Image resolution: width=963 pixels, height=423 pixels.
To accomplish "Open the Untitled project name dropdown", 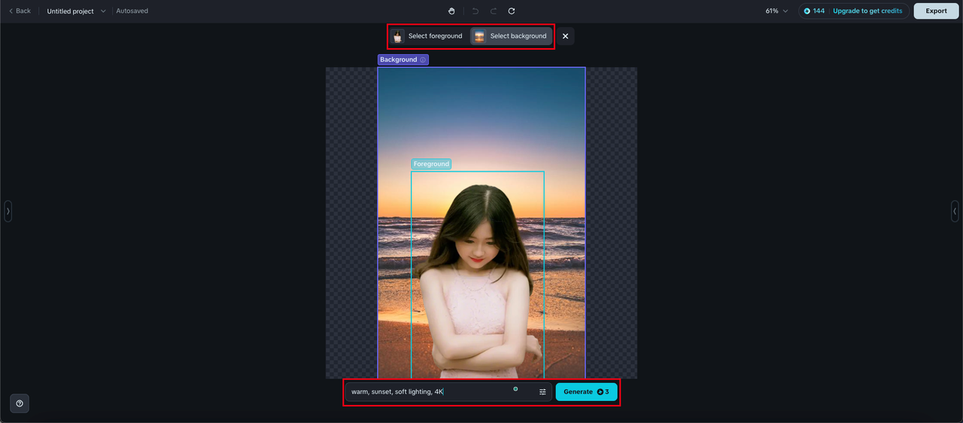I will tap(76, 11).
